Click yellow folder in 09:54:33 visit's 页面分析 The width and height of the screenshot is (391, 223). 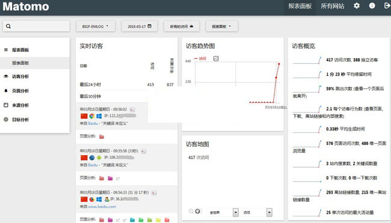pos(158,220)
